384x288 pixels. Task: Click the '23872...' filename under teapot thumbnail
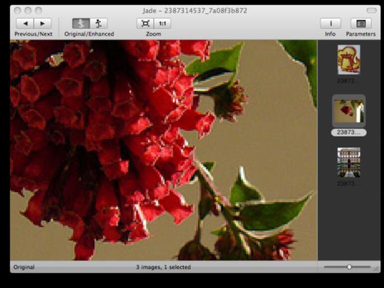pyautogui.click(x=349, y=81)
